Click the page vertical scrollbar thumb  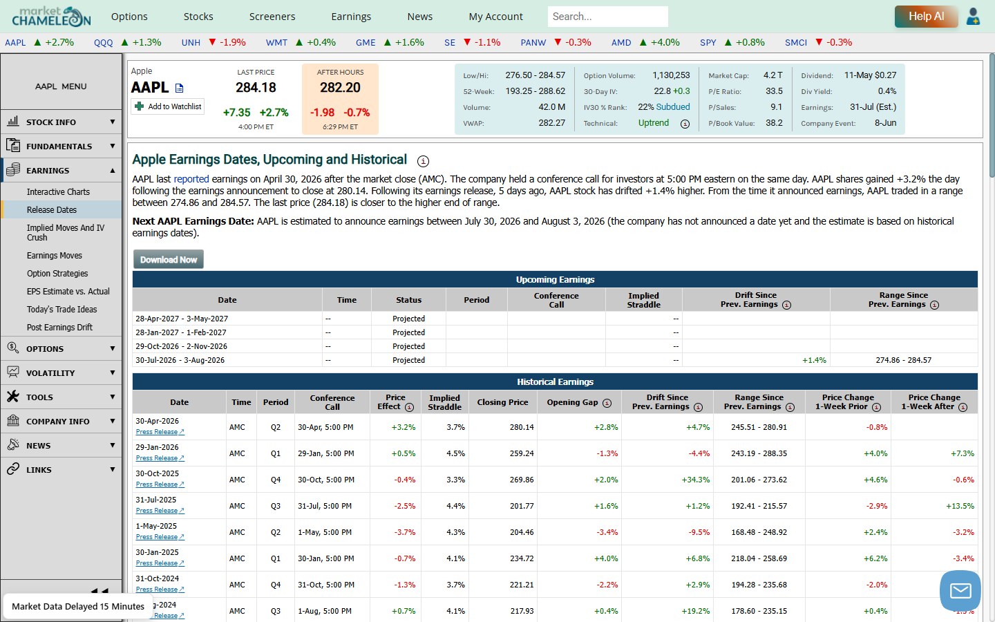click(992, 116)
